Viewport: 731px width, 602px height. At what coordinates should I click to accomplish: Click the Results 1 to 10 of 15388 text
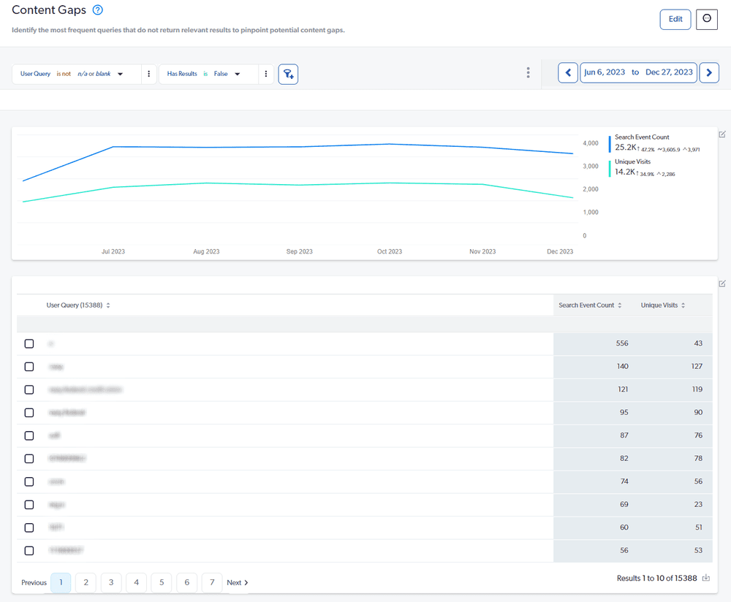pyautogui.click(x=657, y=578)
